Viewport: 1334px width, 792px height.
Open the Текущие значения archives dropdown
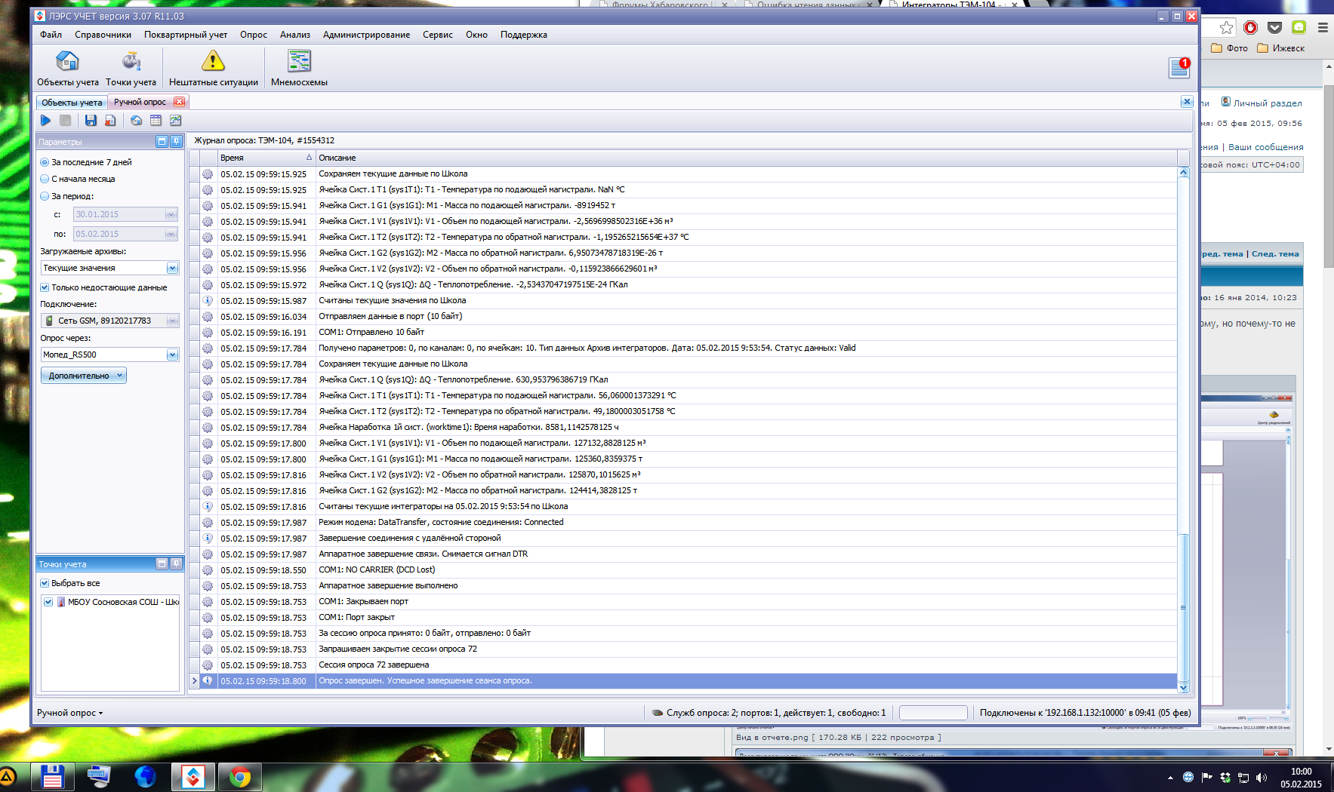[172, 269]
